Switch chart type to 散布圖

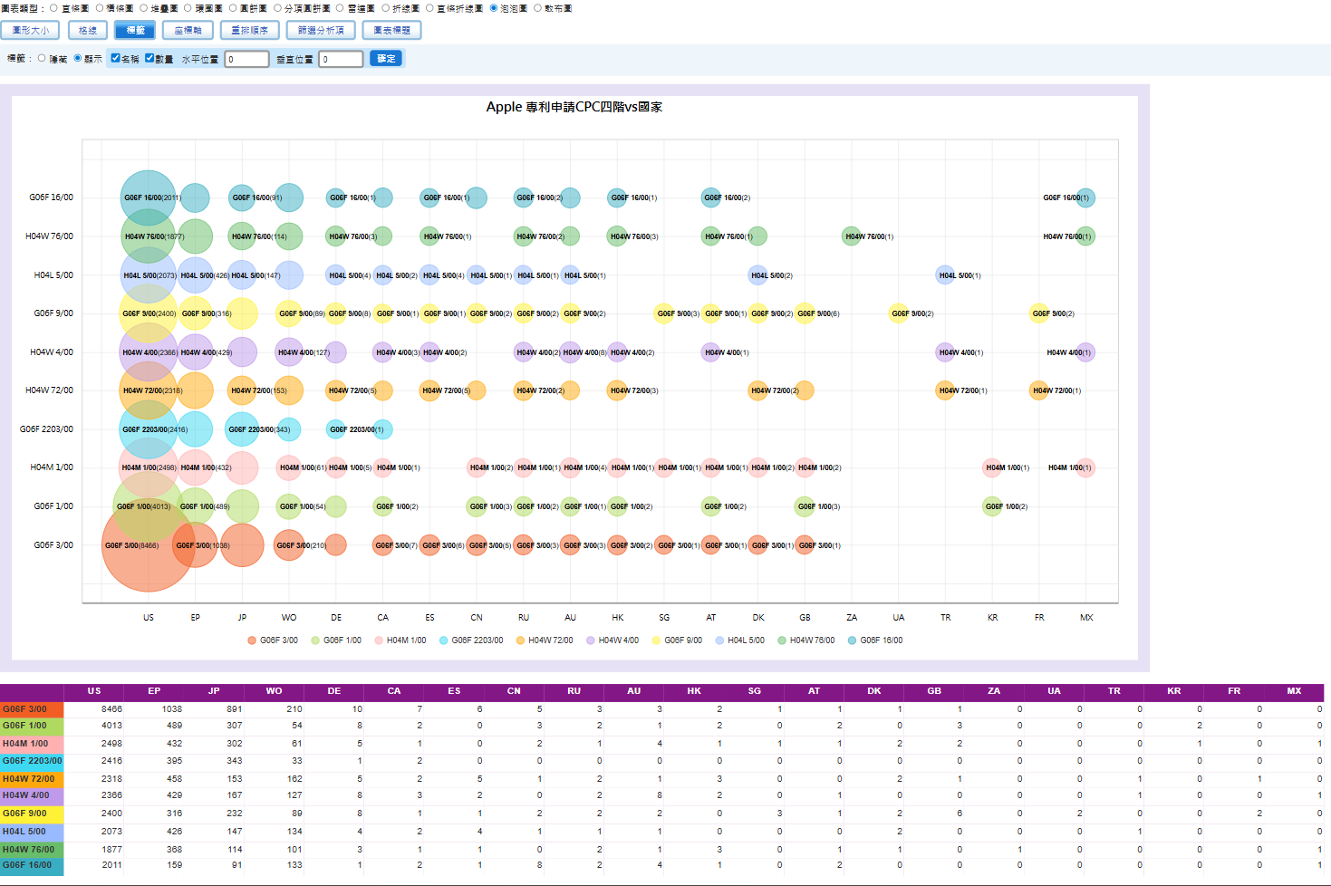537,8
